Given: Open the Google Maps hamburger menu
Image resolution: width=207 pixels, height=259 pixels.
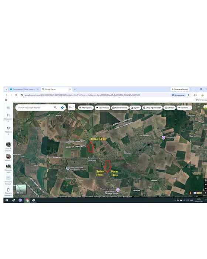Looking at the screenshot, I should click(8, 108).
